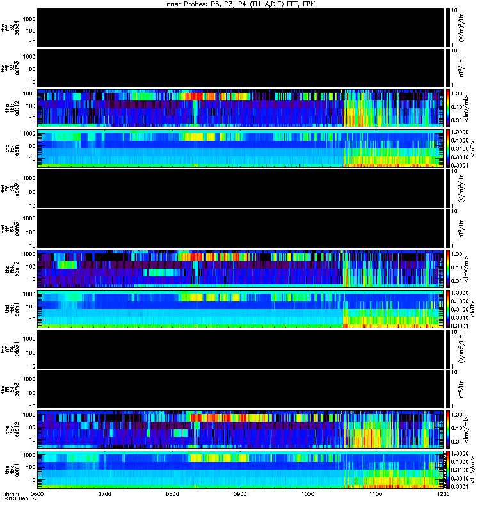
Task: Click the 'hhmm' axis unit label
Action: (11, 493)
